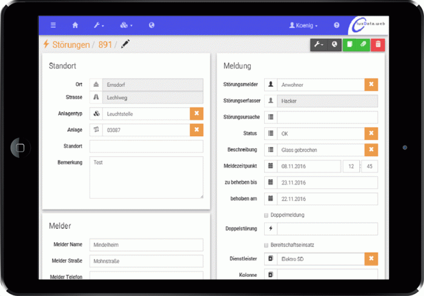The height and width of the screenshot is (296, 424).
Task: Click the red trash delete button
Action: [377, 44]
